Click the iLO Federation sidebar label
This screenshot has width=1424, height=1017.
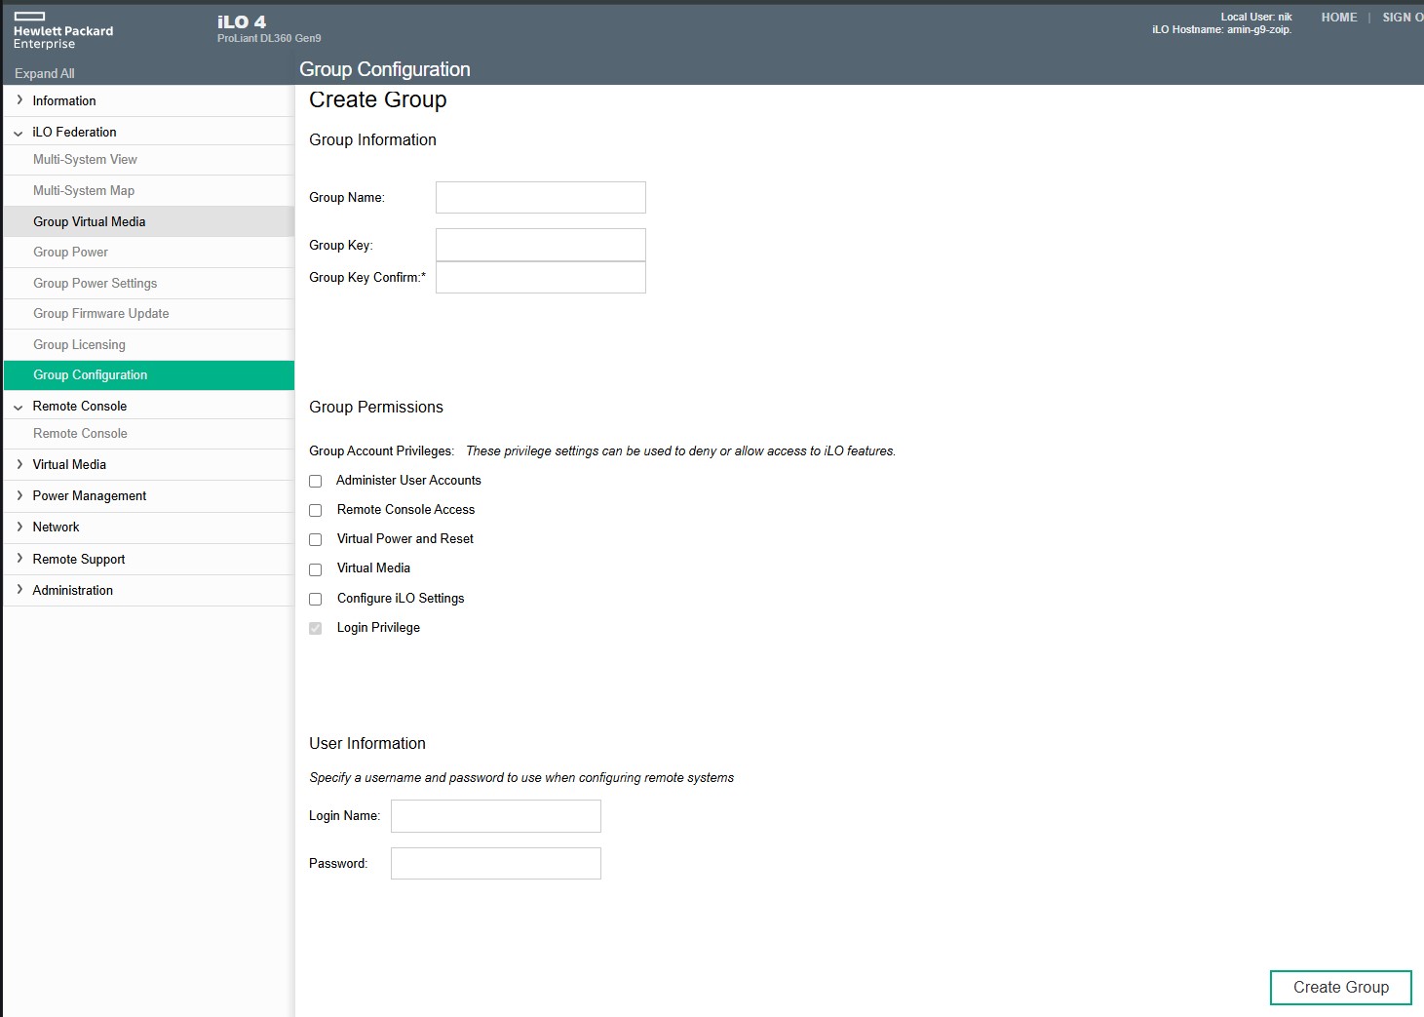point(74,132)
